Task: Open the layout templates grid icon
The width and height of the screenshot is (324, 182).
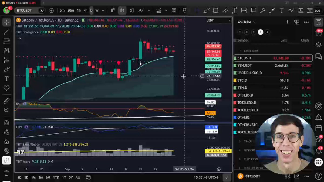Action: coord(174,11)
